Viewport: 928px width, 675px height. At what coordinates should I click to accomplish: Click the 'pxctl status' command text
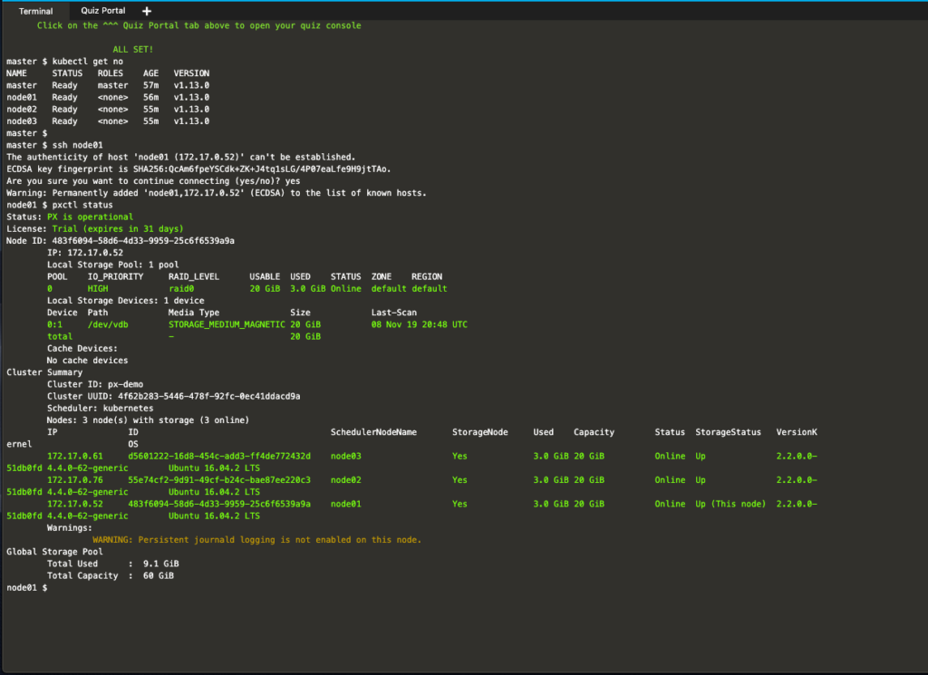click(88, 205)
